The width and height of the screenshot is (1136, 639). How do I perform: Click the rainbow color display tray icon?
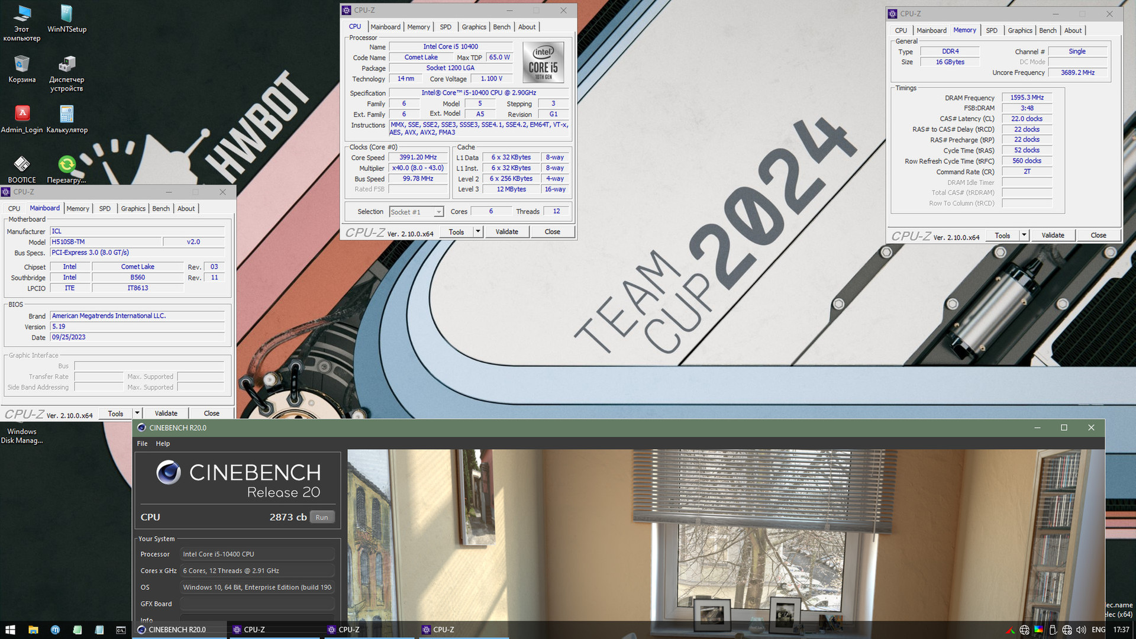tap(1038, 630)
